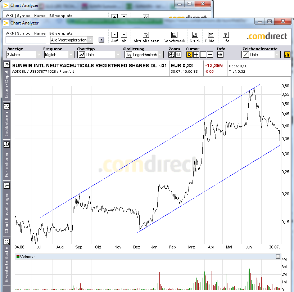Click the log icon in Skalierung box

129,55
